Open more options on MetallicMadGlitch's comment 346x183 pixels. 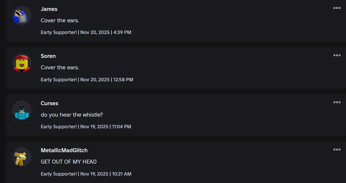pos(337,150)
